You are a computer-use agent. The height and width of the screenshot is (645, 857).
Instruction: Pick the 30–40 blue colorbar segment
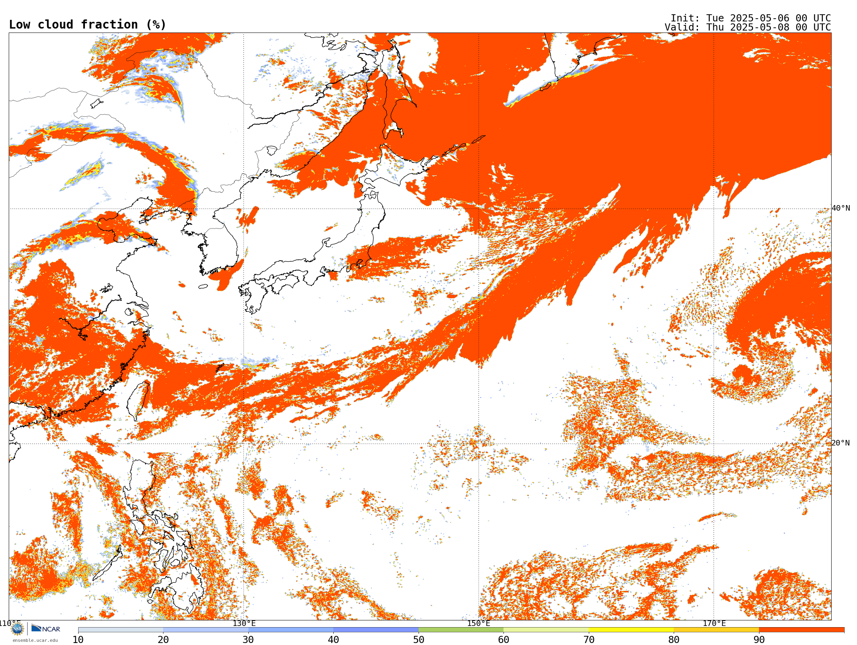tap(291, 630)
